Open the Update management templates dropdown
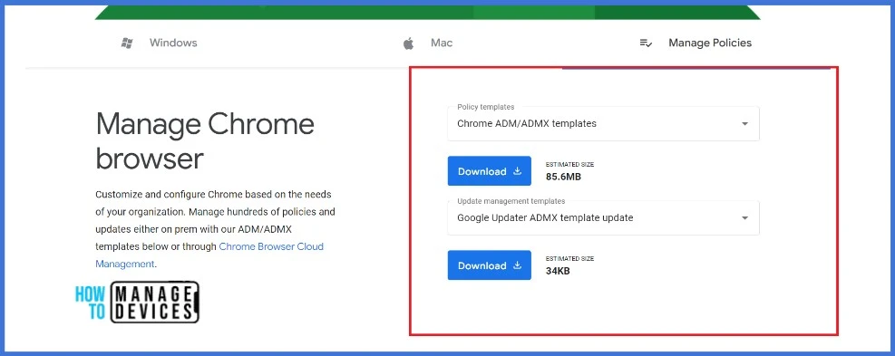 coord(603,217)
